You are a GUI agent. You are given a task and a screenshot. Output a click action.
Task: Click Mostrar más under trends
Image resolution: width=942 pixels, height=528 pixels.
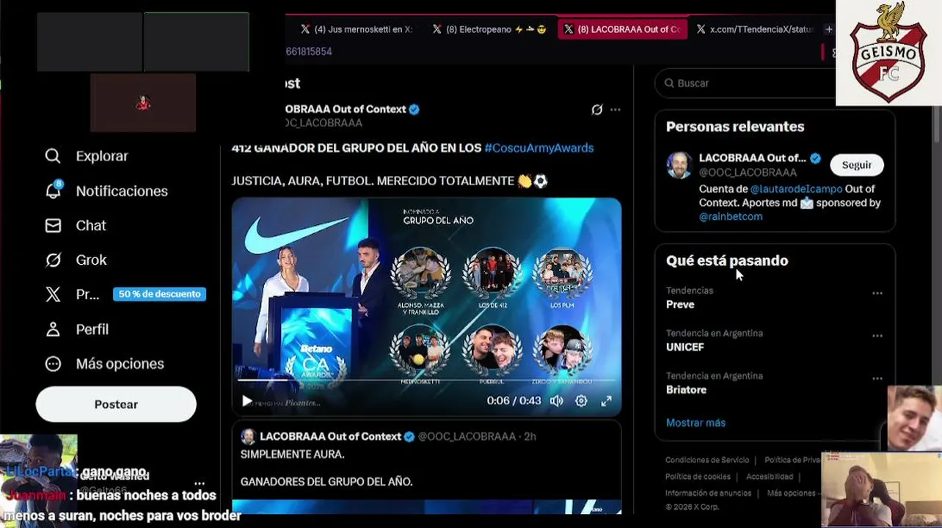(x=695, y=422)
